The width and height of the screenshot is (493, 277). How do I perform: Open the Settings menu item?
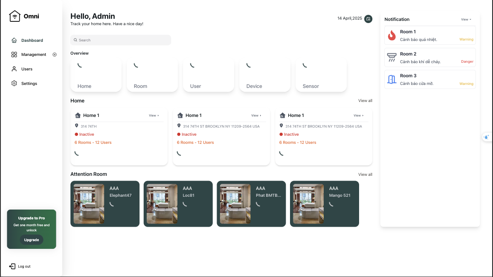point(29,83)
